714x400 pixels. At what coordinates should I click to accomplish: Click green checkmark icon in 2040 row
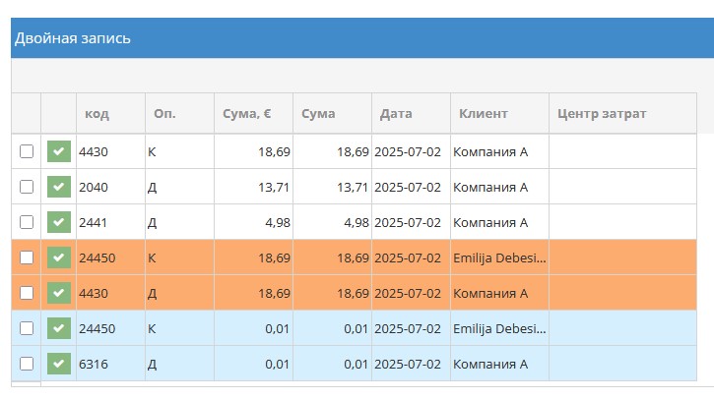(59, 187)
